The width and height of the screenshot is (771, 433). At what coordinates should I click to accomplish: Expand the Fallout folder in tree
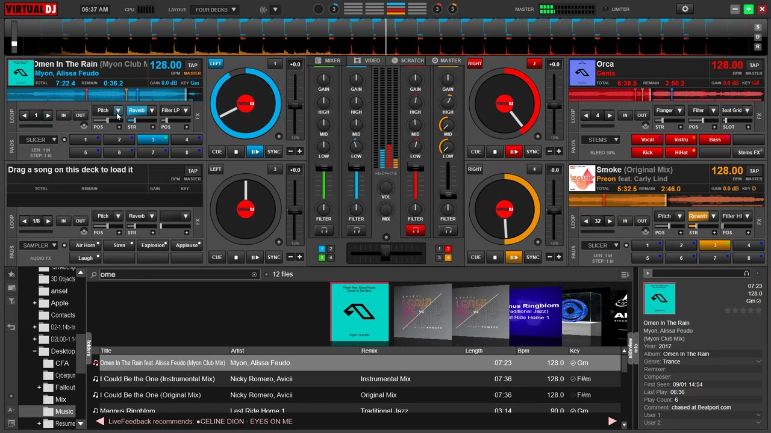pos(39,387)
